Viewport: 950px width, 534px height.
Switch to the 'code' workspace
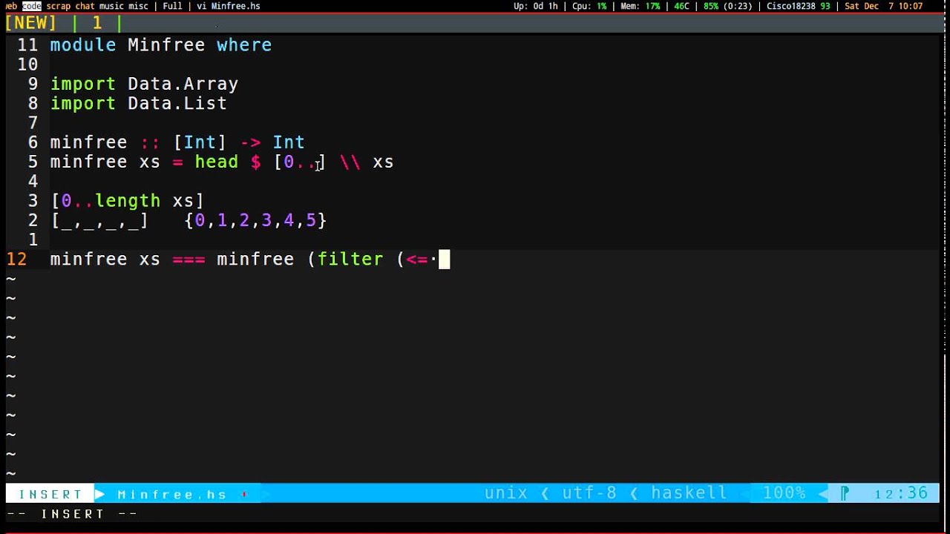click(x=32, y=6)
